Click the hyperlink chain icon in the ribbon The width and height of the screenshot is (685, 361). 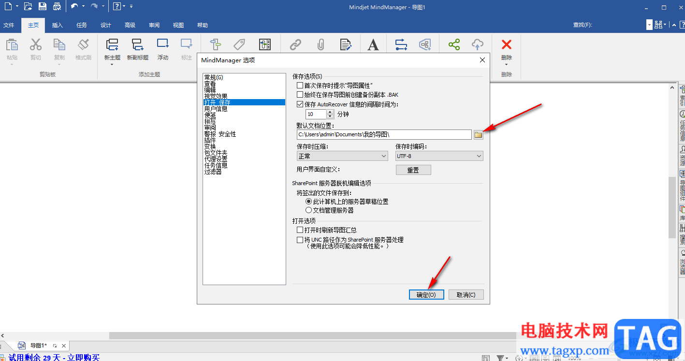(x=295, y=45)
